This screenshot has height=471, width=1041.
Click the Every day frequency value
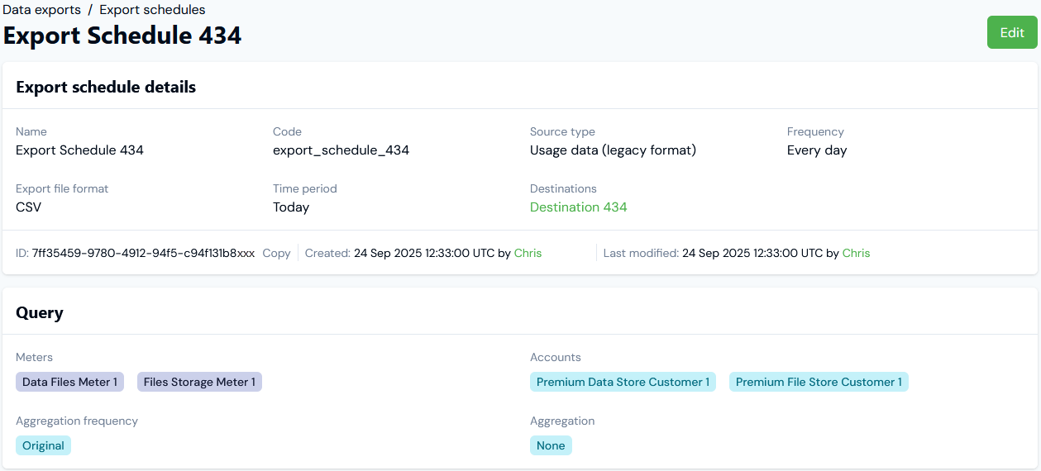pos(816,150)
